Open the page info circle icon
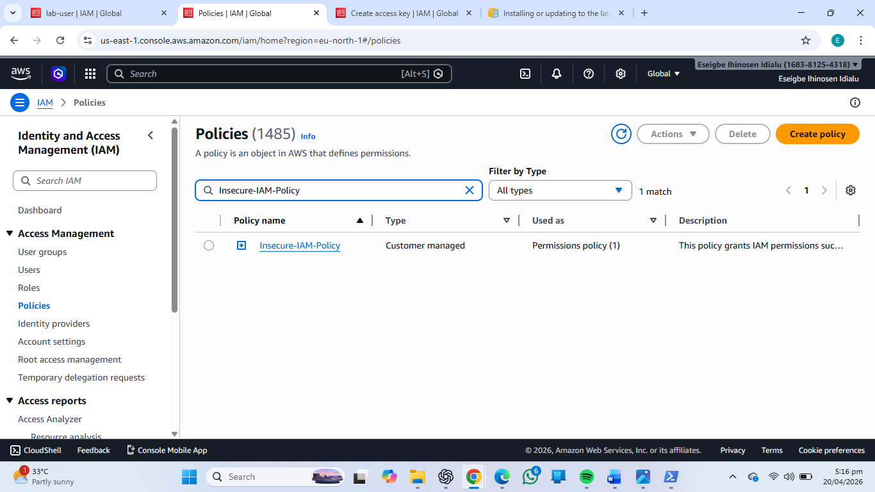Image resolution: width=875 pixels, height=492 pixels. tap(855, 102)
